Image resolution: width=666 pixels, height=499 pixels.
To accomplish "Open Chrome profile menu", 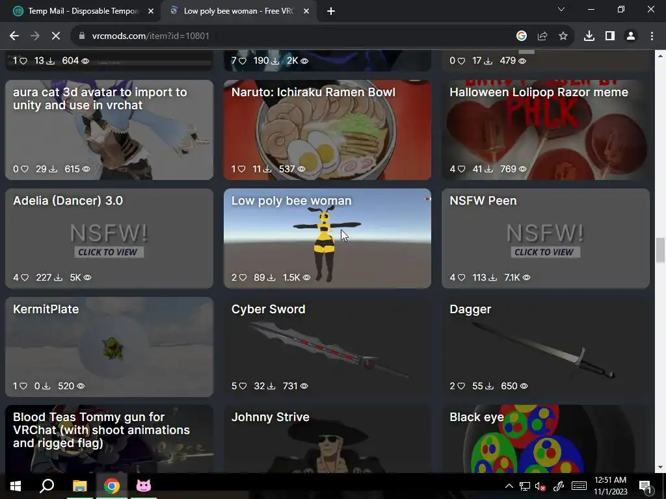I will click(x=631, y=36).
